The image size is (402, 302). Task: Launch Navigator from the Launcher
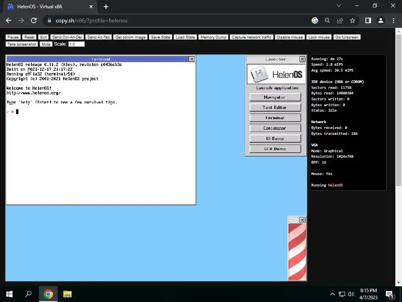(275, 97)
